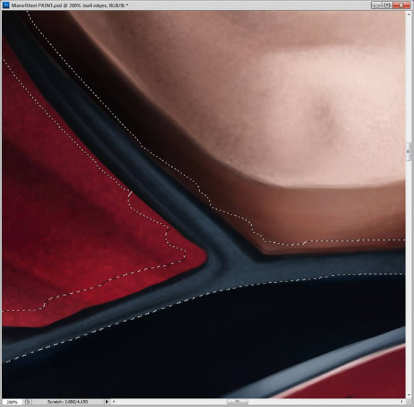Open the status bar info options arrow
This screenshot has height=407, width=414.
(x=107, y=401)
